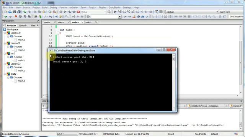245x137 pixels.
Task: Save all files toolbar icon
Action: click(19, 12)
